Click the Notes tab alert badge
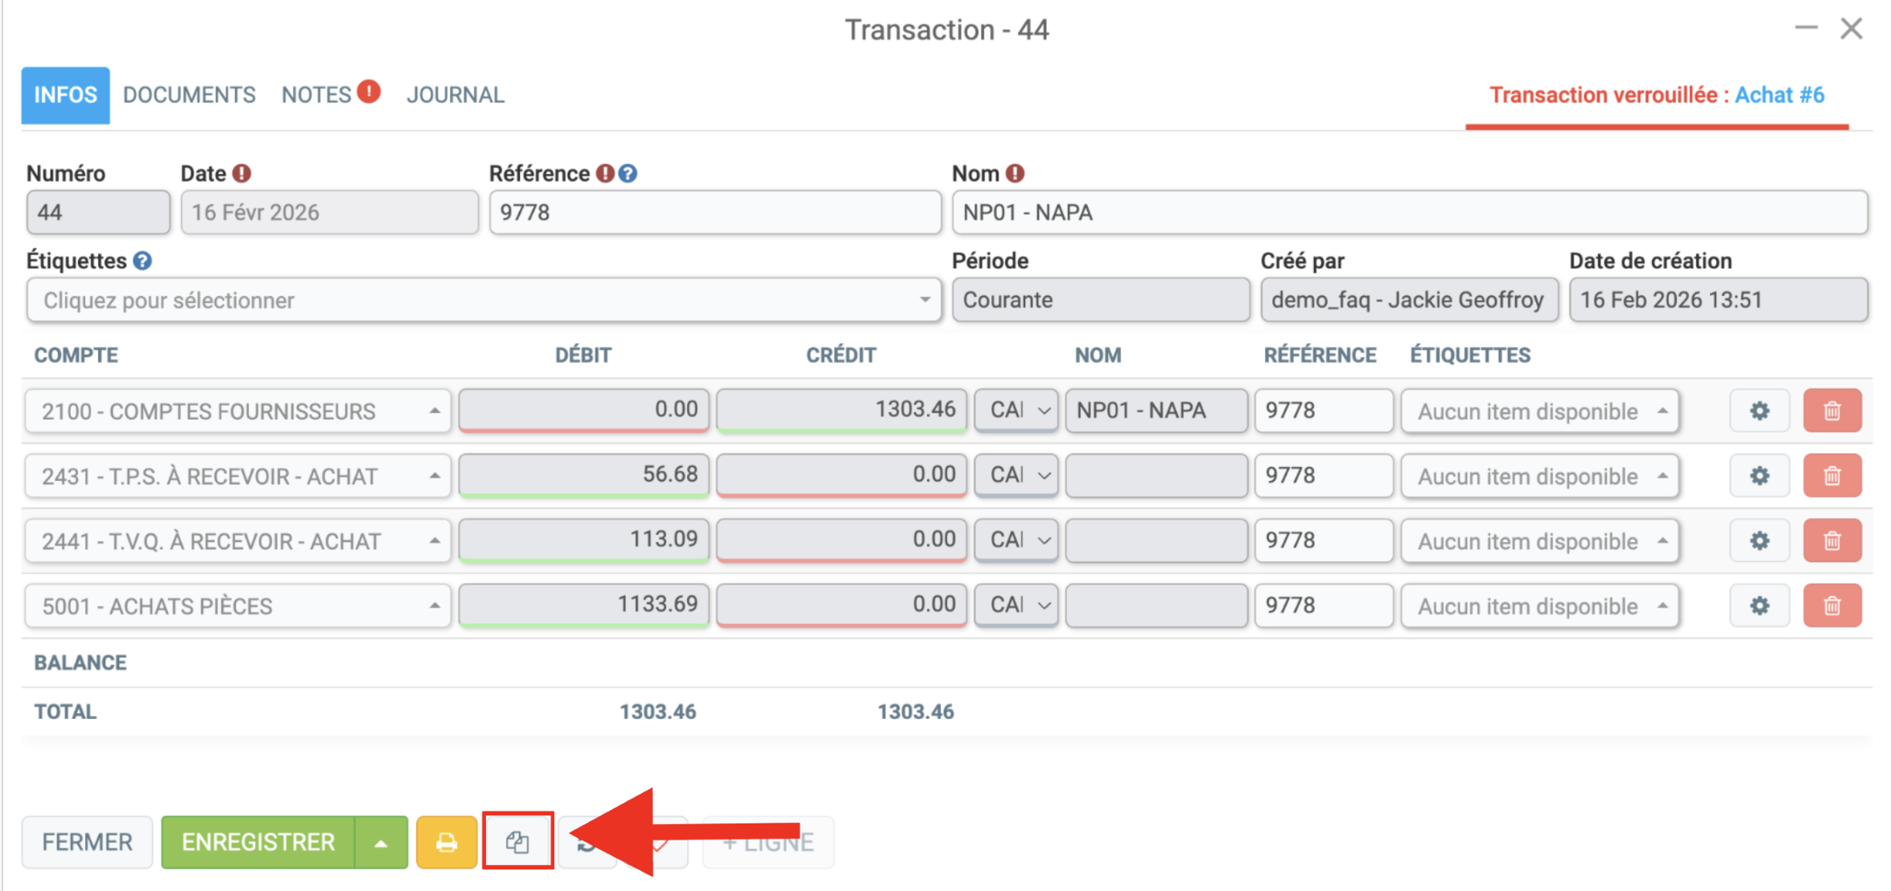The height and width of the screenshot is (891, 1891). [369, 92]
